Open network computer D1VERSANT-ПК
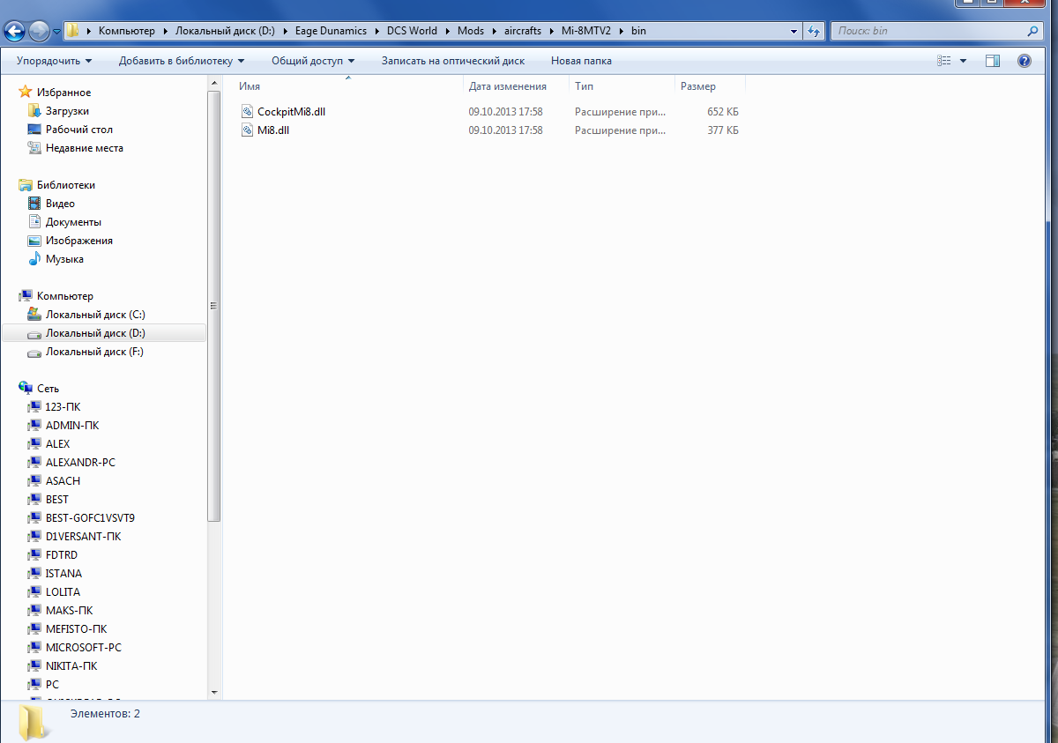This screenshot has width=1058, height=743. click(x=83, y=537)
